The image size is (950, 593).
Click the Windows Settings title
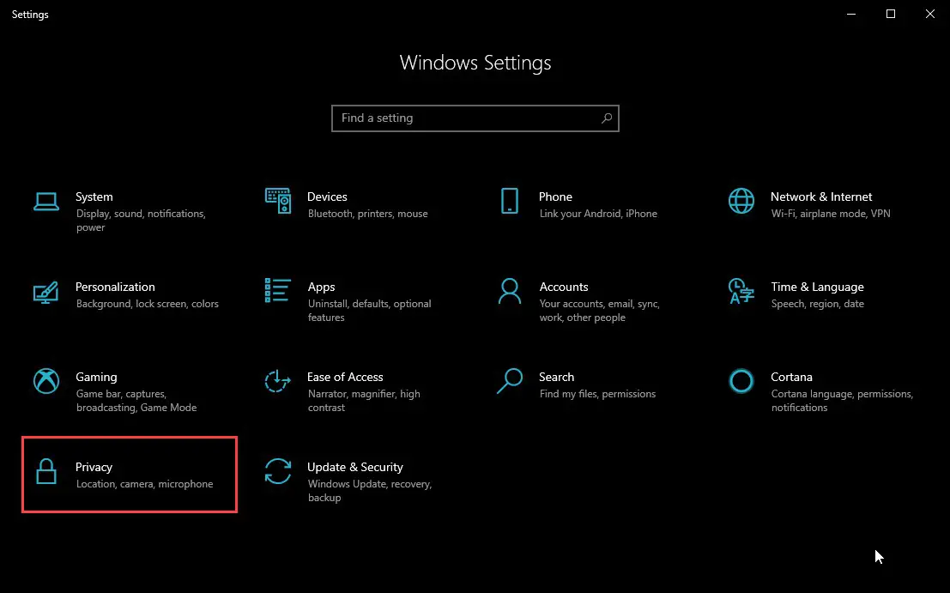(475, 62)
